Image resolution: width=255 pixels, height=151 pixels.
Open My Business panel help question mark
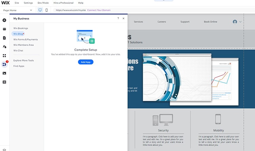[118, 18]
